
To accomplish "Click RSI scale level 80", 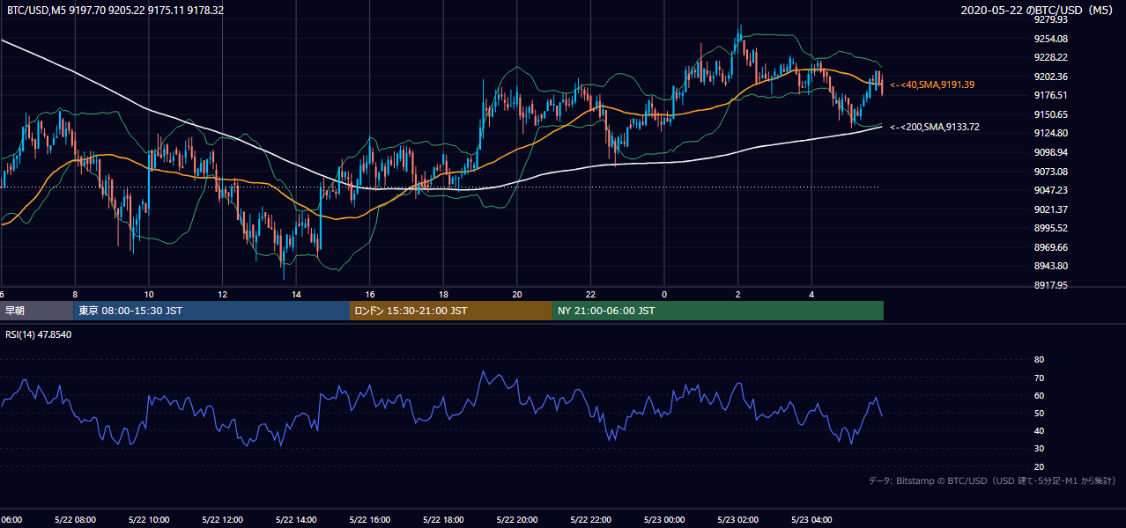I will coord(1039,360).
